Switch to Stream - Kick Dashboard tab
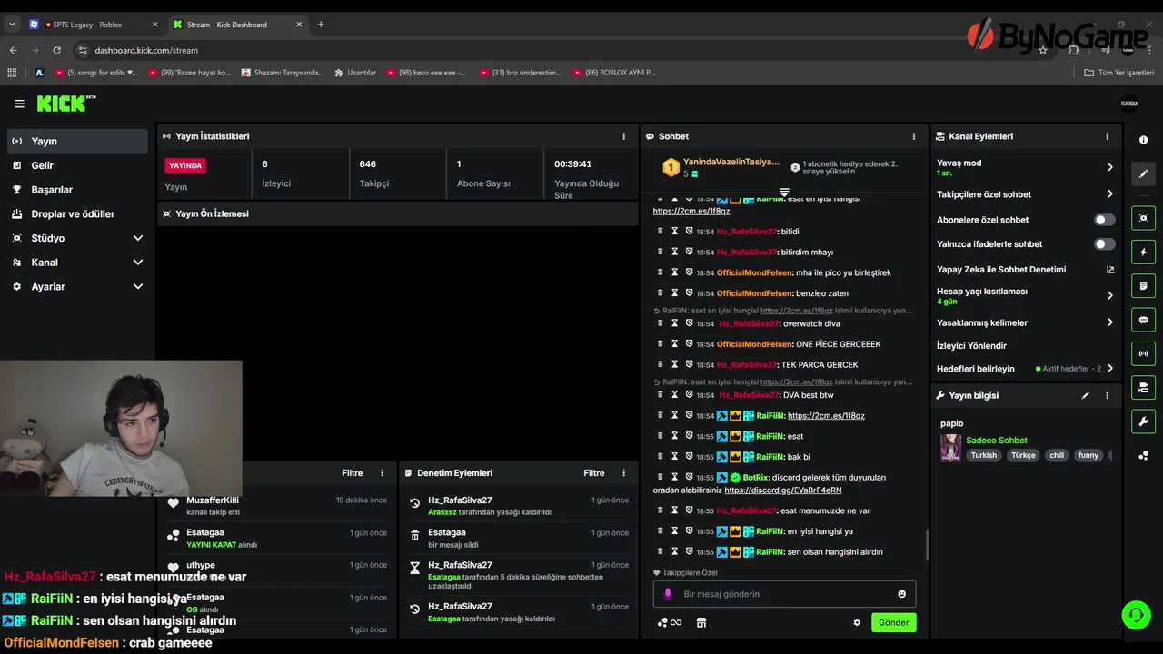The image size is (1163, 654). (x=236, y=25)
